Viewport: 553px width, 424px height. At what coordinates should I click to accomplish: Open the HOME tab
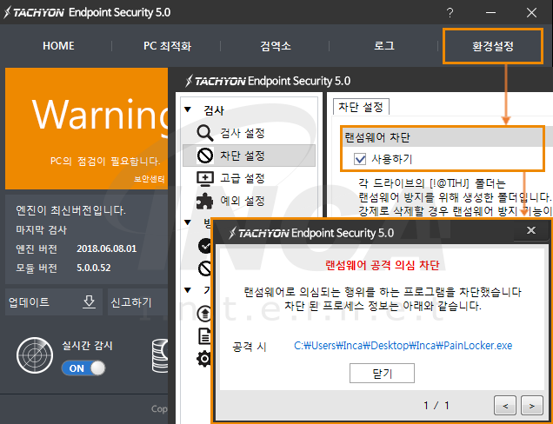tap(58, 46)
